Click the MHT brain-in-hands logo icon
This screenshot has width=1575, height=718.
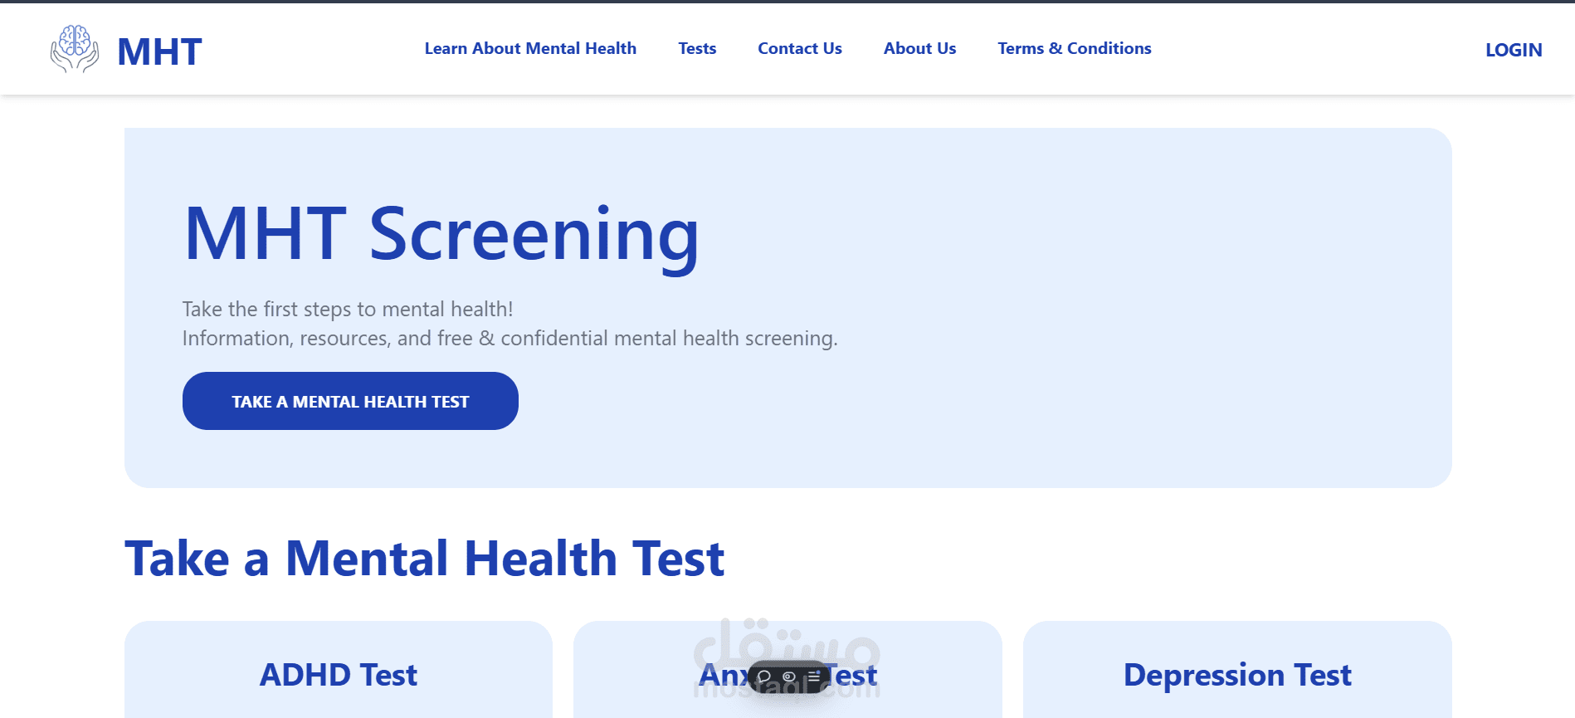point(75,49)
